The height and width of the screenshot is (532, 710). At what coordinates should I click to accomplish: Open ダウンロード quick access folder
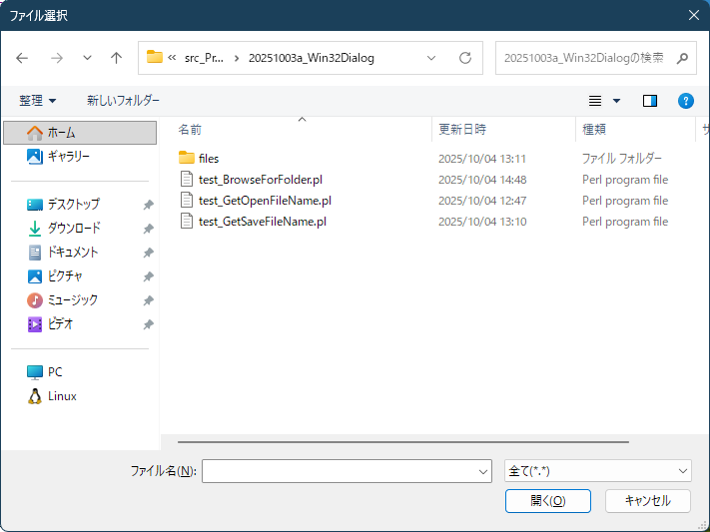[x=74, y=228]
